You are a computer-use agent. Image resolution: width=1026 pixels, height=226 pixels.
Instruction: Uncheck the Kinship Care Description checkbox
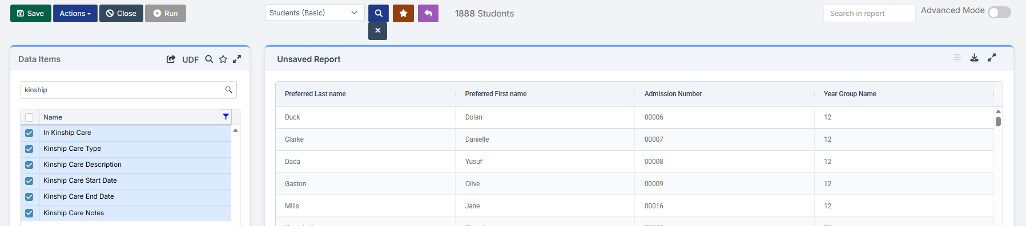coord(29,165)
